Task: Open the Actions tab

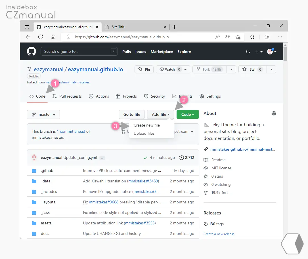Action: pos(99,96)
